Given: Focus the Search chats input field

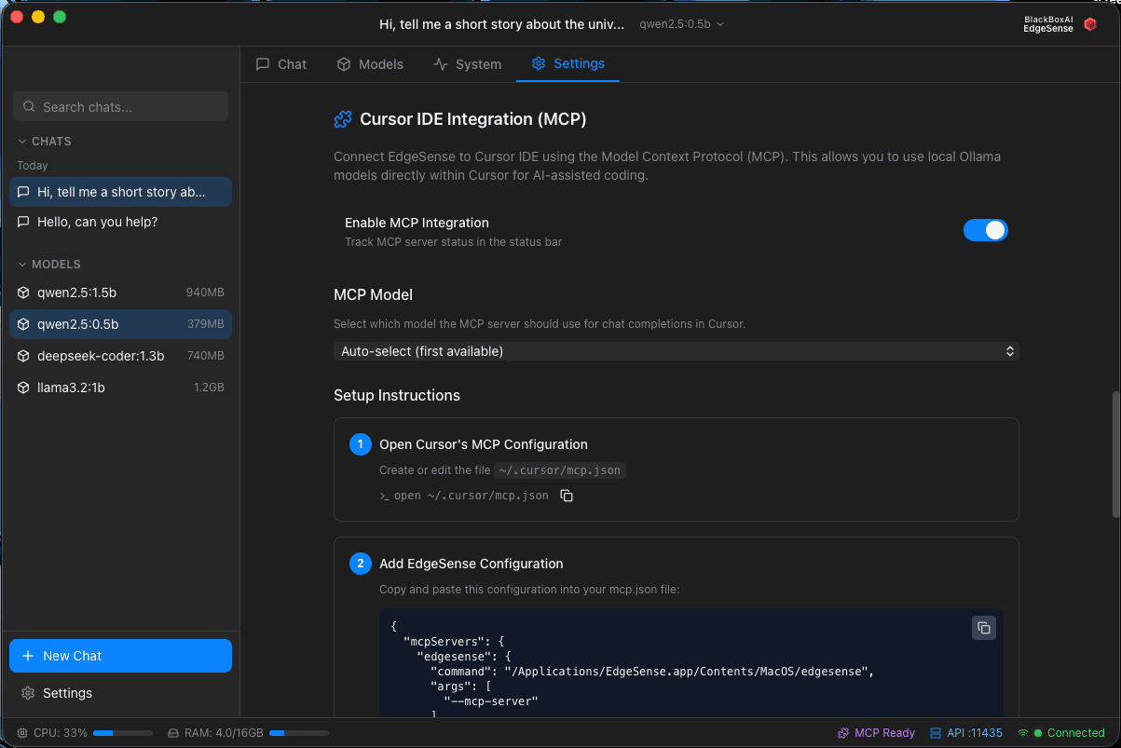Looking at the screenshot, I should [x=121, y=107].
